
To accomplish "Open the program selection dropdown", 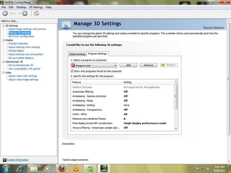I will (x=94, y=65).
